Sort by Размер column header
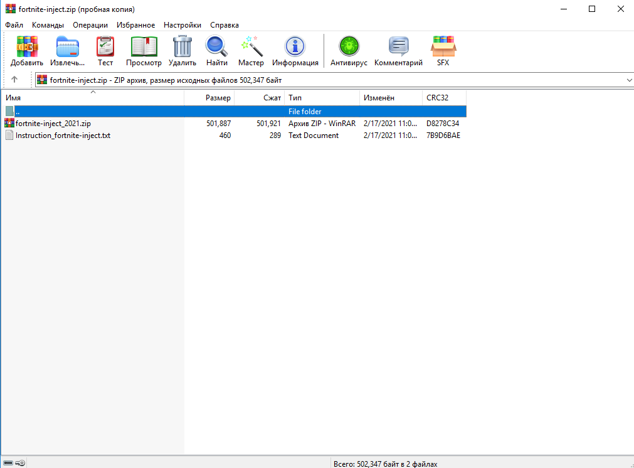 coord(209,97)
